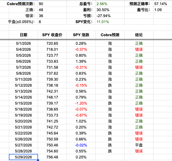Select the change cell 0.20%
Image resolution: width=172 pixels, height=161 pixels.
[81, 127]
